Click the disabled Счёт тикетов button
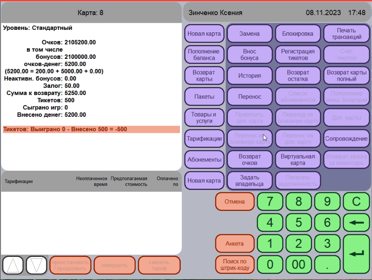Screen dimensions: 372x280 (346, 55)
